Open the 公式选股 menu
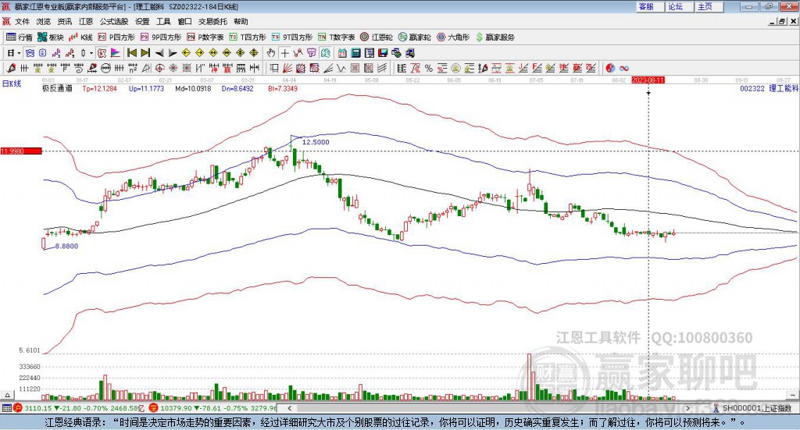Viewport: 800px width, 430px height. [114, 21]
